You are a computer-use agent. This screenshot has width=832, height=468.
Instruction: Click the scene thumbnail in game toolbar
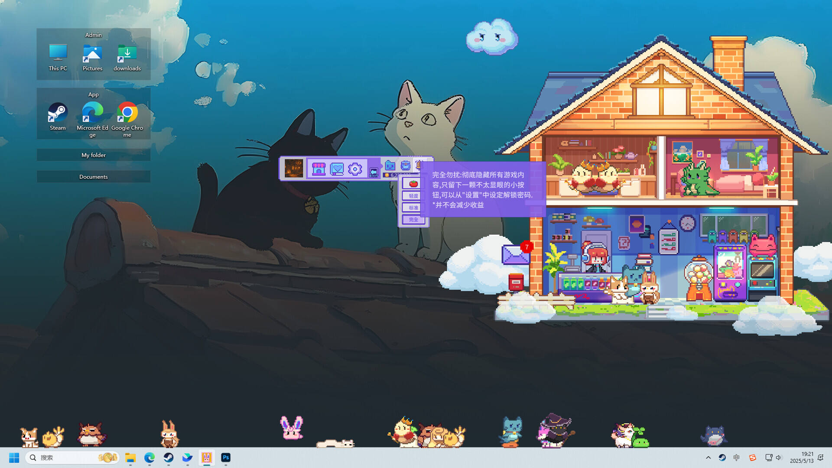pyautogui.click(x=294, y=168)
